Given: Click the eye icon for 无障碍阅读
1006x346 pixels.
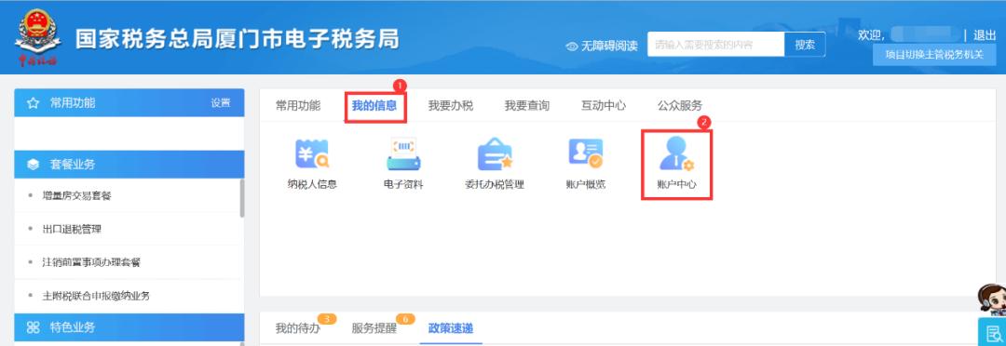Looking at the screenshot, I should point(572,47).
